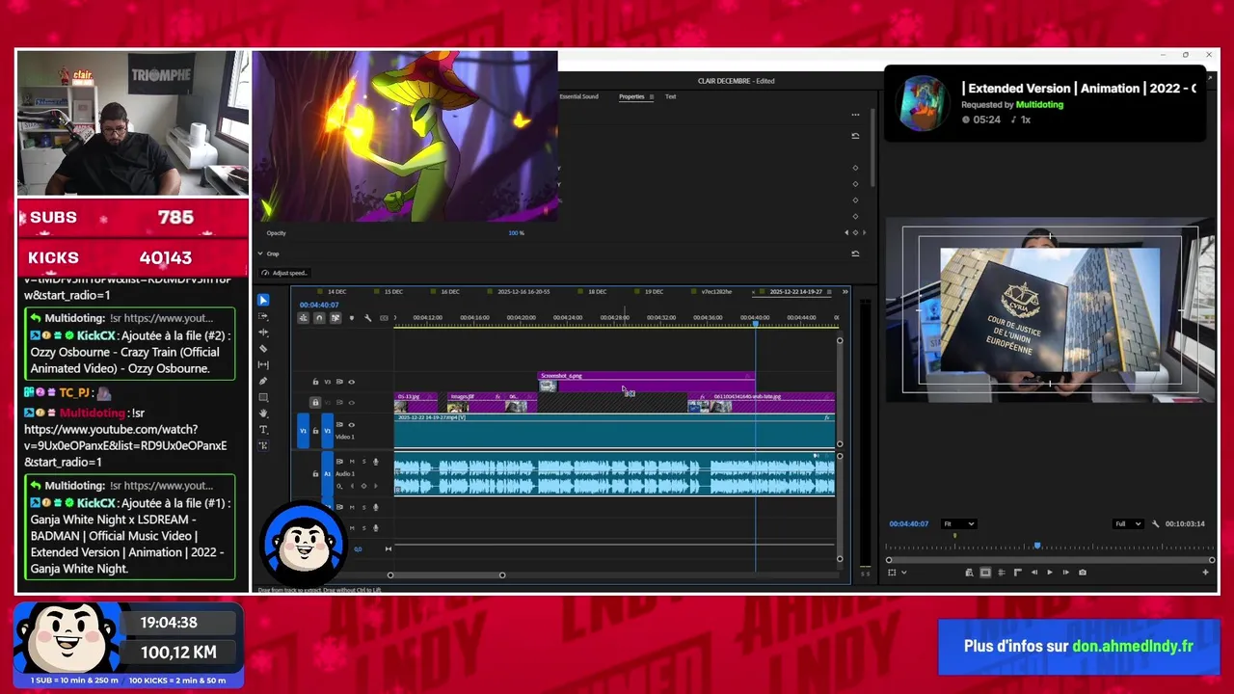
Task: Reset the Crop effect parameters
Action: [855, 254]
